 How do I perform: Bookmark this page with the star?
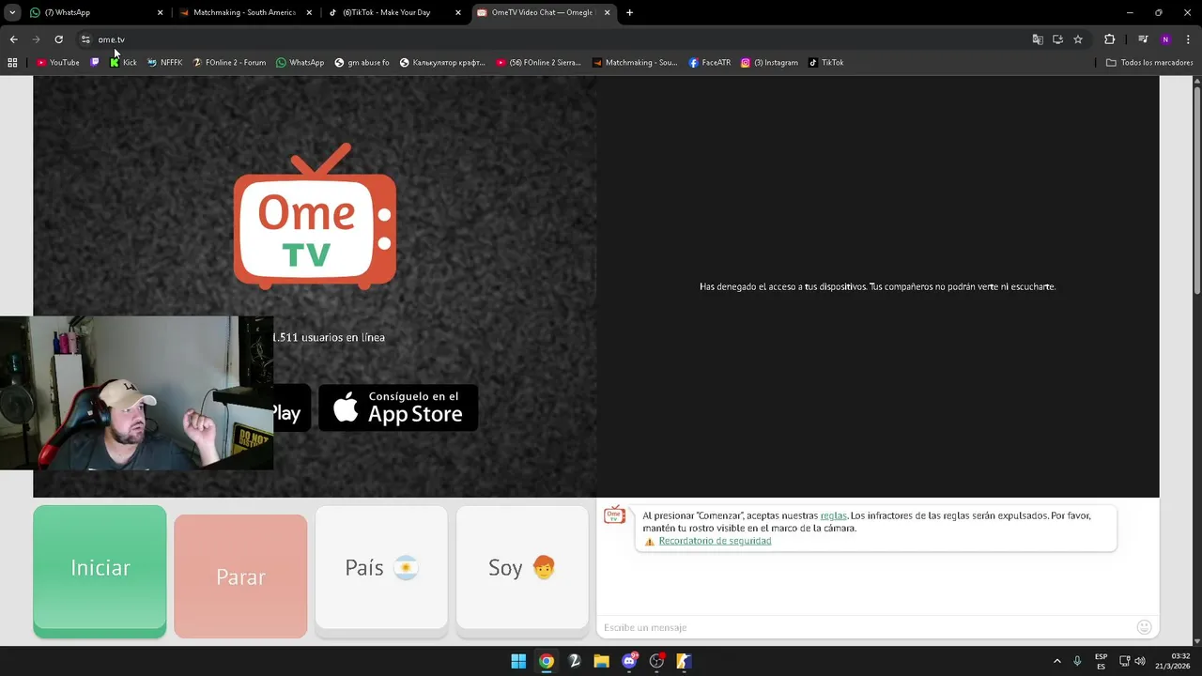coord(1078,39)
